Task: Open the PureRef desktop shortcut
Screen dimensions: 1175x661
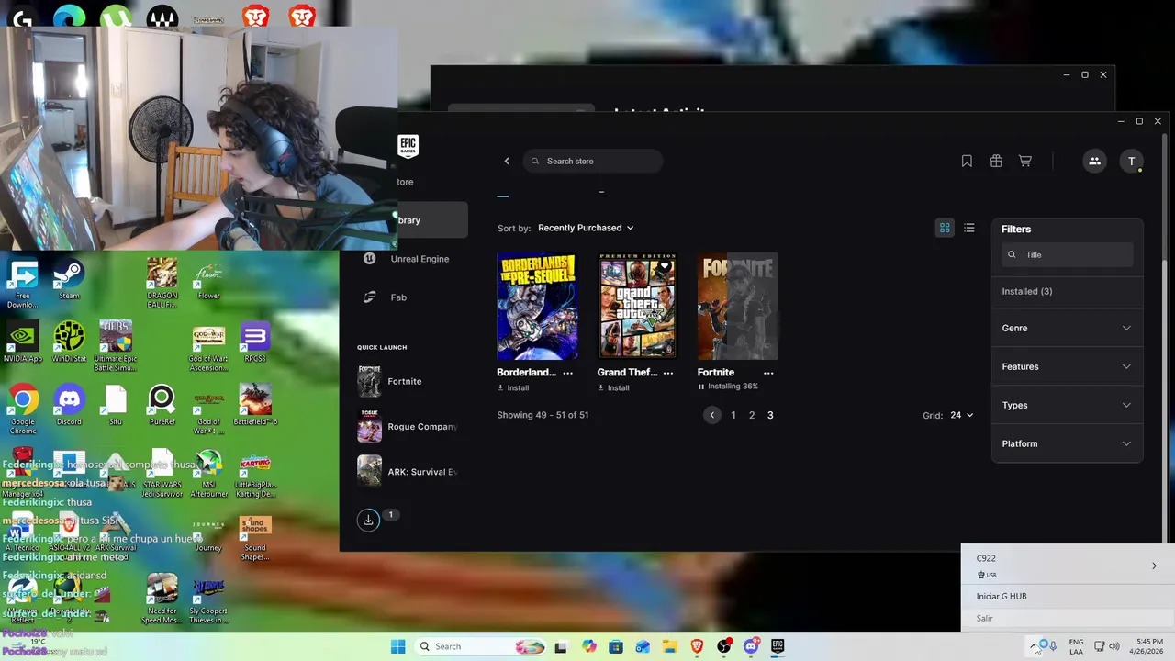Action: 162,405
